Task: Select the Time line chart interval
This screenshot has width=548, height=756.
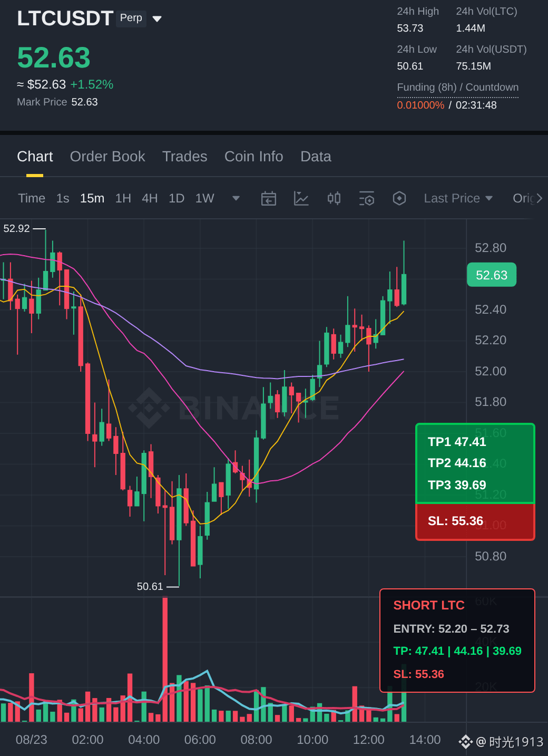Action: (32, 198)
